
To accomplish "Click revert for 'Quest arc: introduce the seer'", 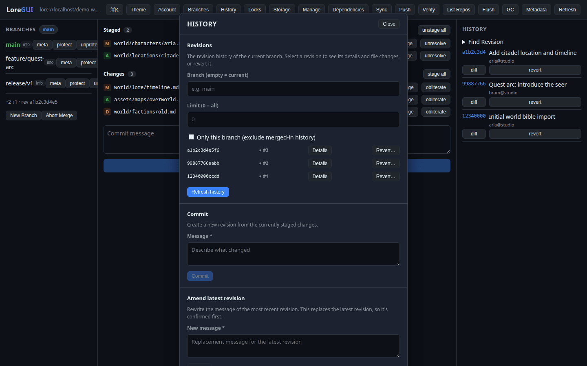I will tap(535, 102).
